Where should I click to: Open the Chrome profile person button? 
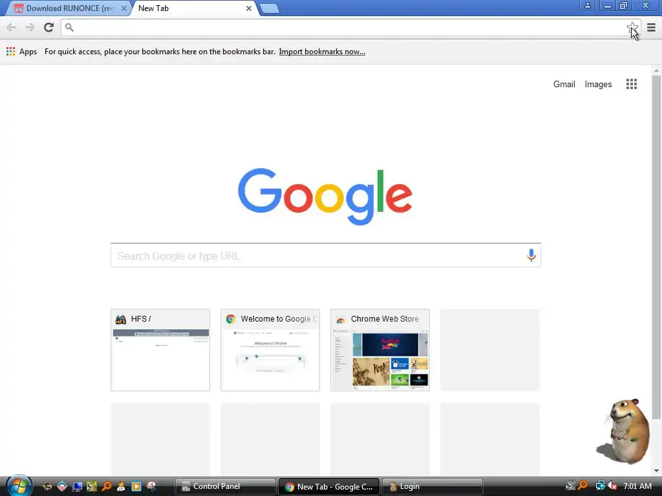tap(587, 6)
